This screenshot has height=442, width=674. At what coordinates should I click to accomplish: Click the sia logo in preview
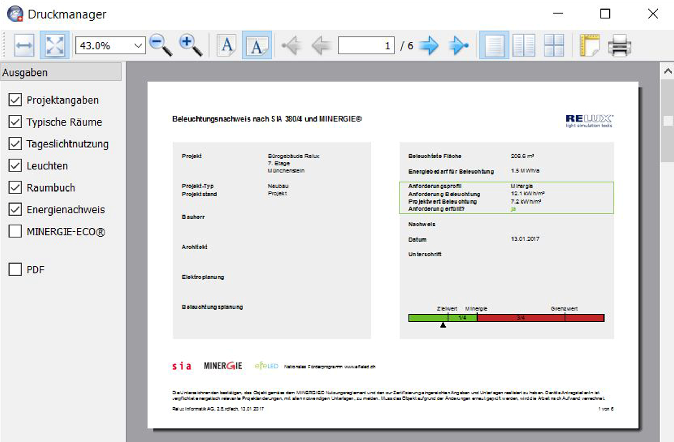click(x=182, y=366)
